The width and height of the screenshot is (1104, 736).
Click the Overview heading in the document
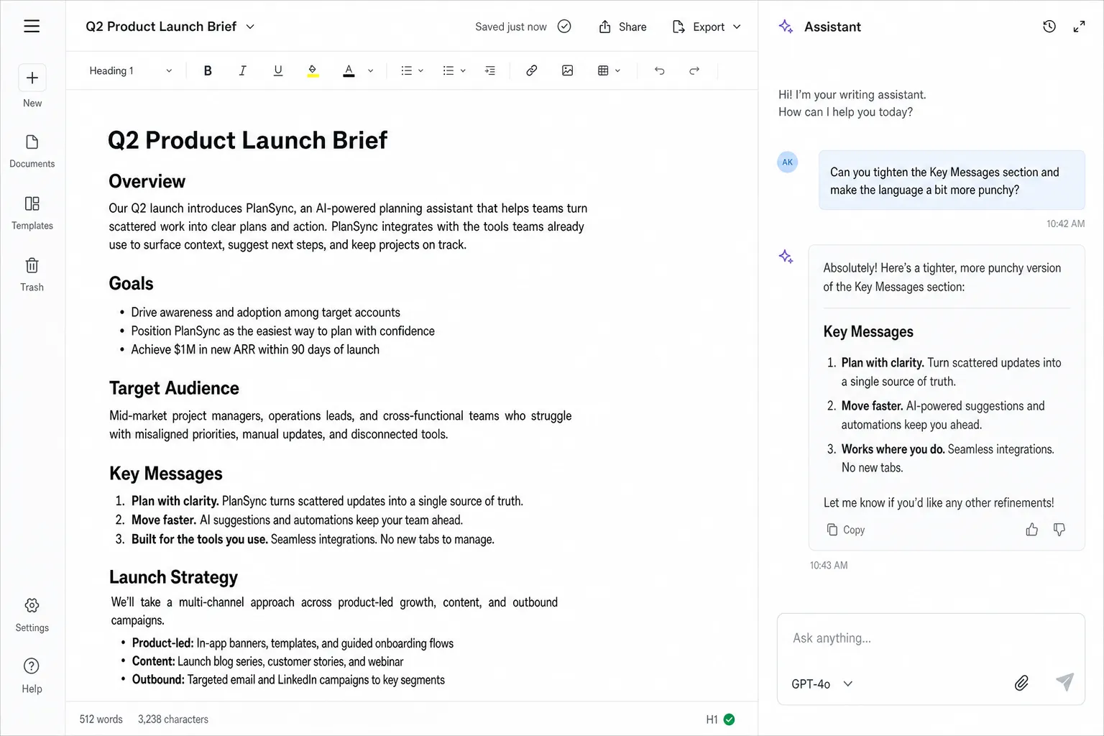tap(147, 182)
